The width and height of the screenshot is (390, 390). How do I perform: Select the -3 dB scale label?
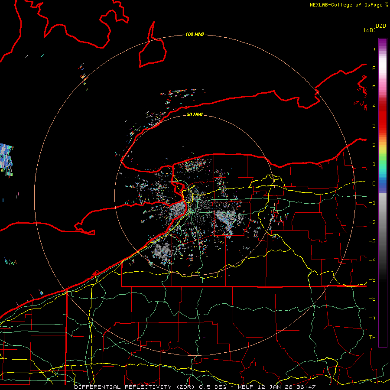pyautogui.click(x=372, y=241)
